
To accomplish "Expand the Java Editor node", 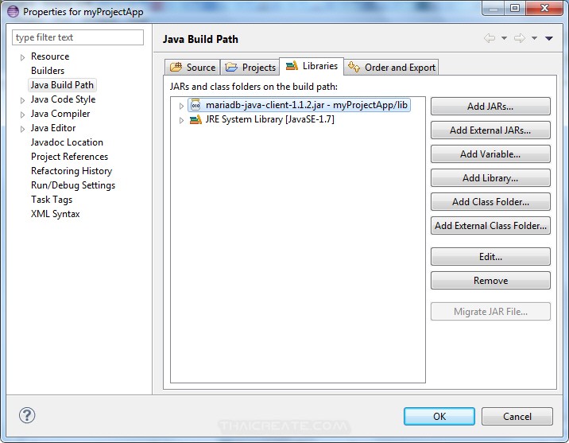I will (22, 129).
